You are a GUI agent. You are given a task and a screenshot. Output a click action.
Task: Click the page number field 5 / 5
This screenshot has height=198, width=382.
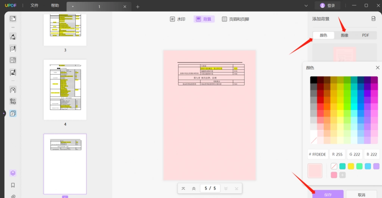[210, 188]
